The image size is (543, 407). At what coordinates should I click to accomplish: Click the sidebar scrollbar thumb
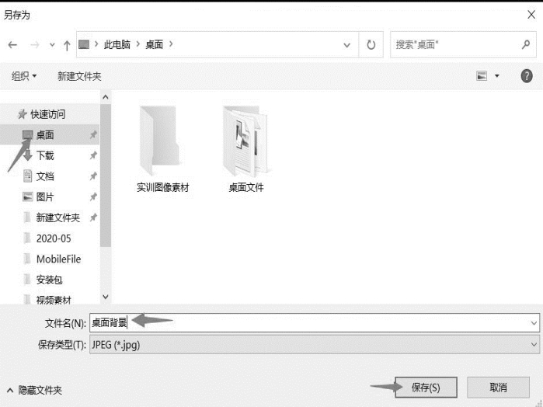106,176
